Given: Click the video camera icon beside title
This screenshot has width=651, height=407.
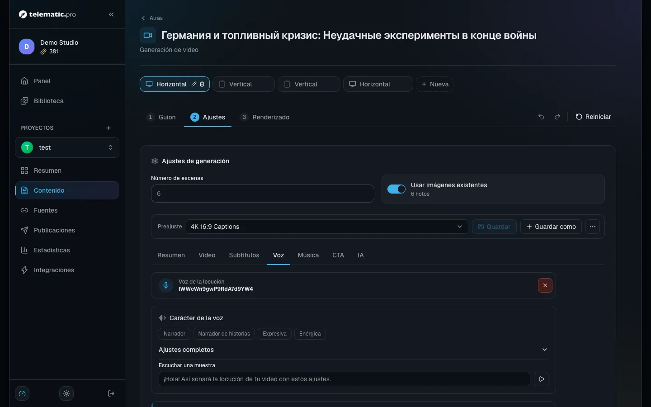Looking at the screenshot, I should pyautogui.click(x=148, y=35).
